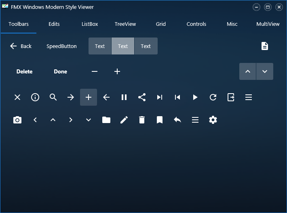The width and height of the screenshot is (287, 213).
Task: Select the first Text segment
Action: pyautogui.click(x=100, y=46)
